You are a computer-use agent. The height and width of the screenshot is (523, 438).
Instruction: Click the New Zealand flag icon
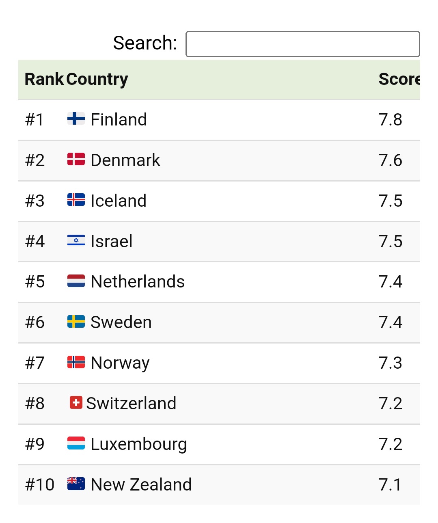tap(76, 484)
